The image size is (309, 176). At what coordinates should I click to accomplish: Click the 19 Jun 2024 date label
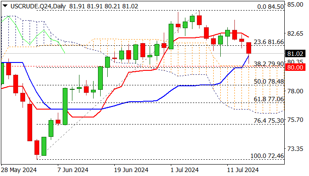131,170
